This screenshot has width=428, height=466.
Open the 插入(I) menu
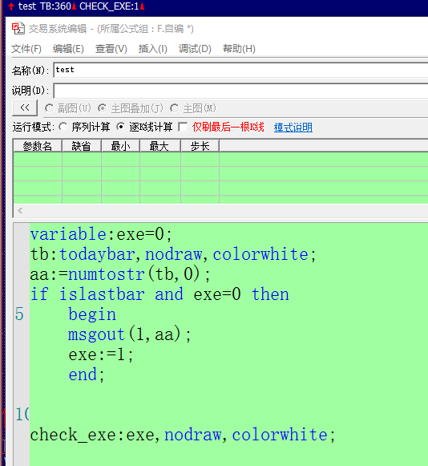tap(152, 48)
